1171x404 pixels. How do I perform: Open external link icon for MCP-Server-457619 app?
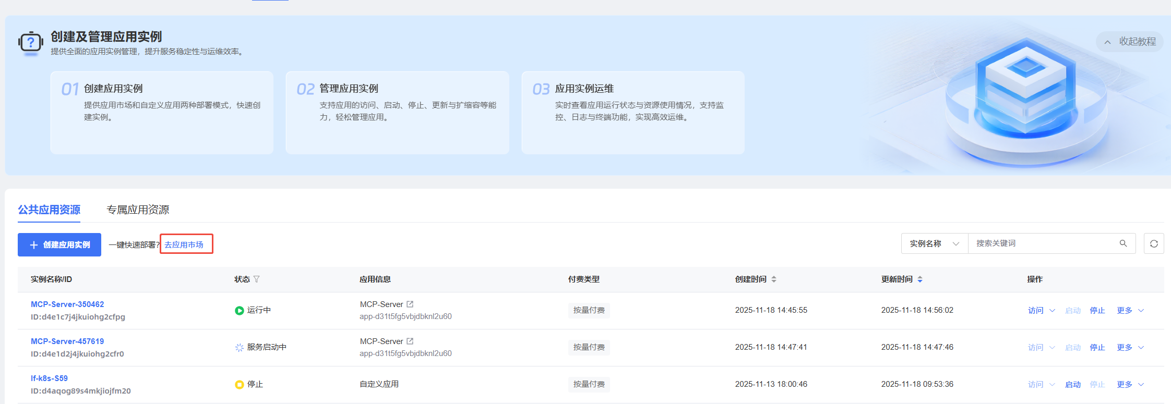pyautogui.click(x=410, y=341)
